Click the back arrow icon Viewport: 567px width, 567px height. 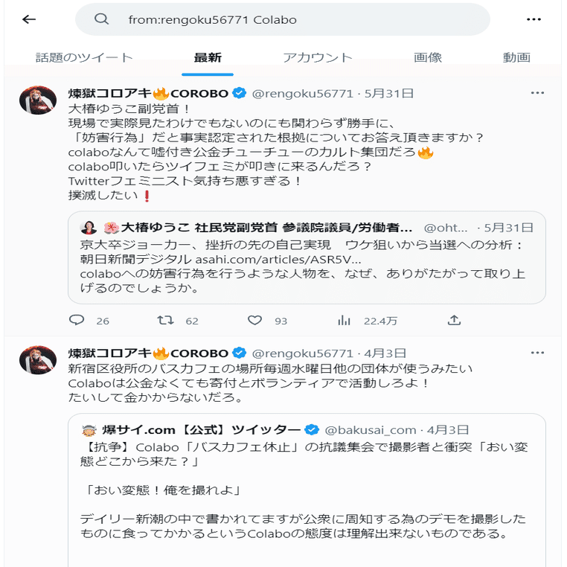click(29, 19)
